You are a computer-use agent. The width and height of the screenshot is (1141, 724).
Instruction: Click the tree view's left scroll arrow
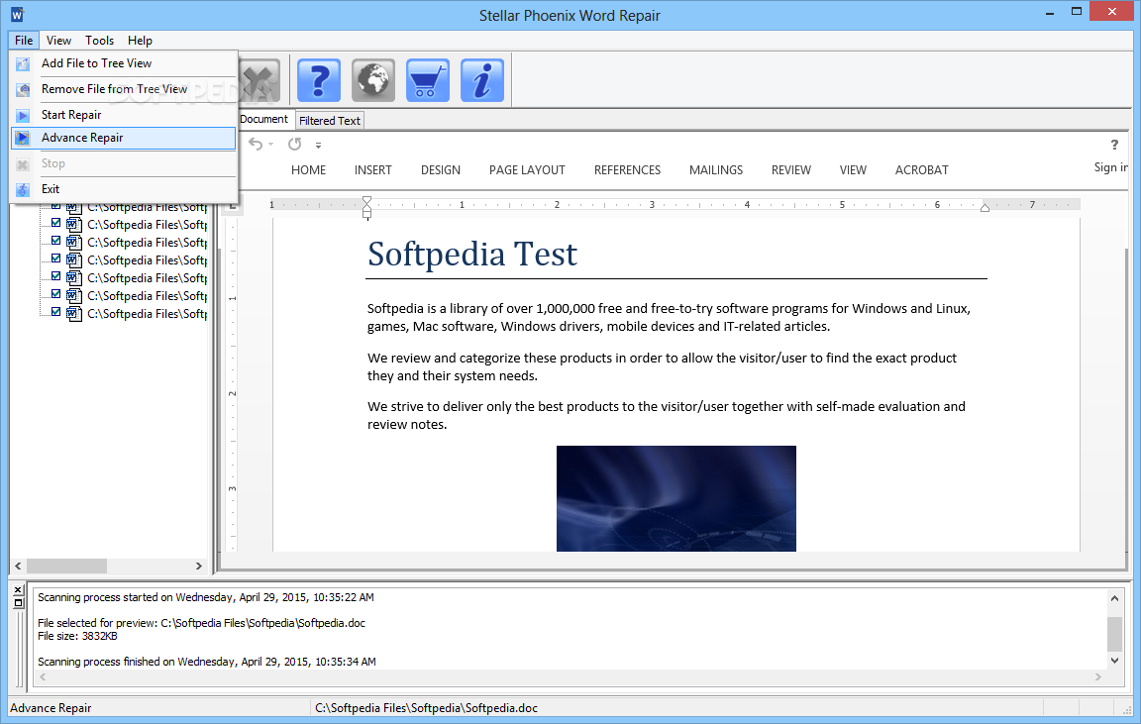[x=18, y=566]
